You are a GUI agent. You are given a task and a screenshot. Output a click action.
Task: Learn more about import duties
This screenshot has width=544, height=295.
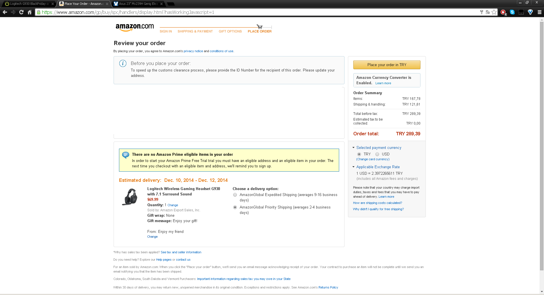tap(386, 197)
